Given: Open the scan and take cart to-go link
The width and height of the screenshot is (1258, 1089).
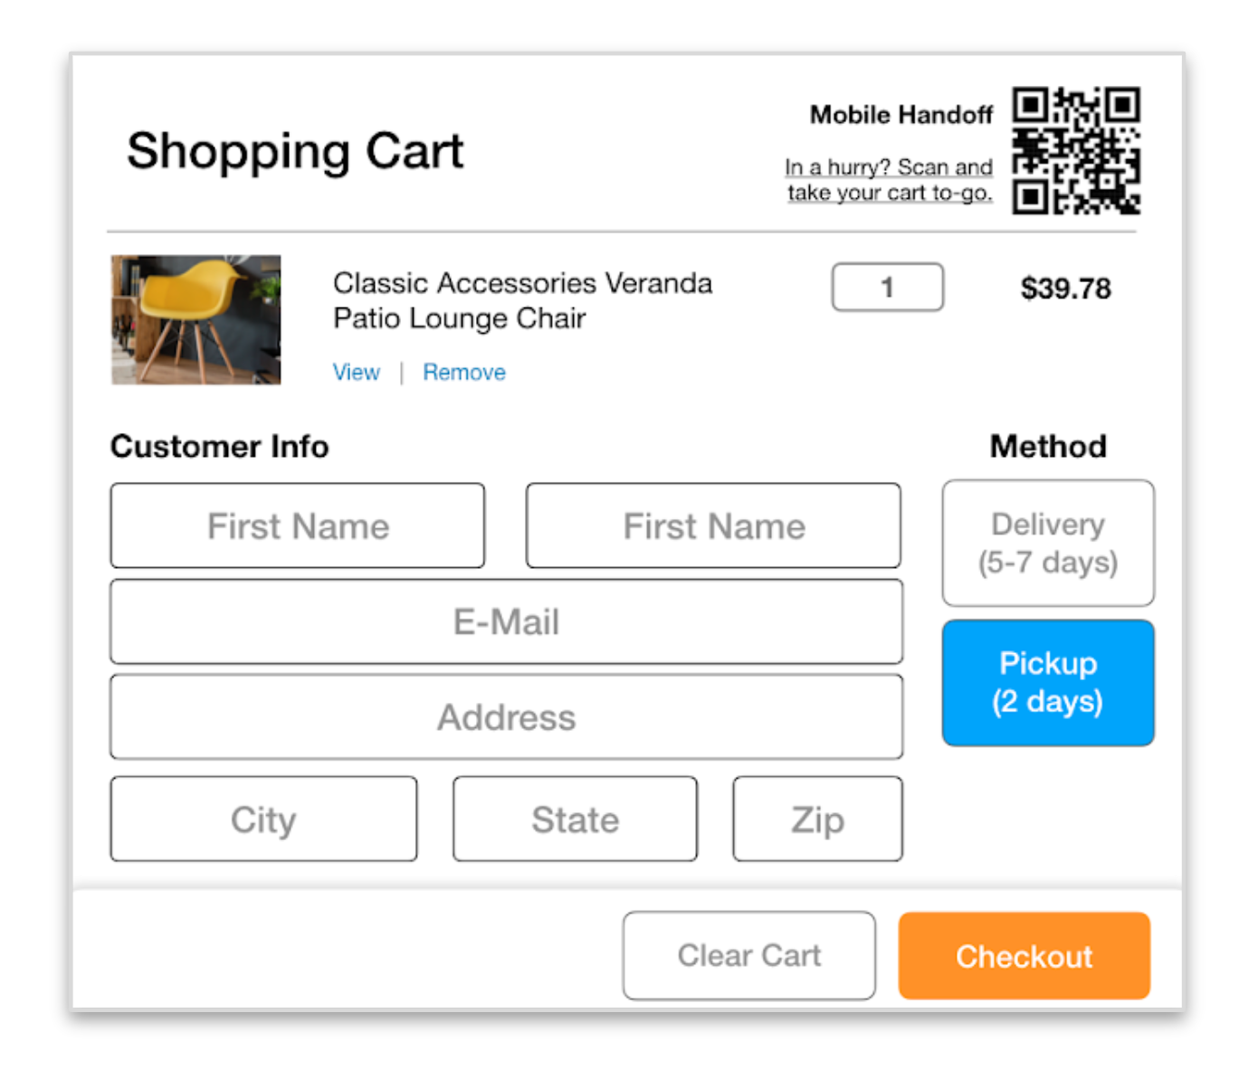Looking at the screenshot, I should point(889,180).
